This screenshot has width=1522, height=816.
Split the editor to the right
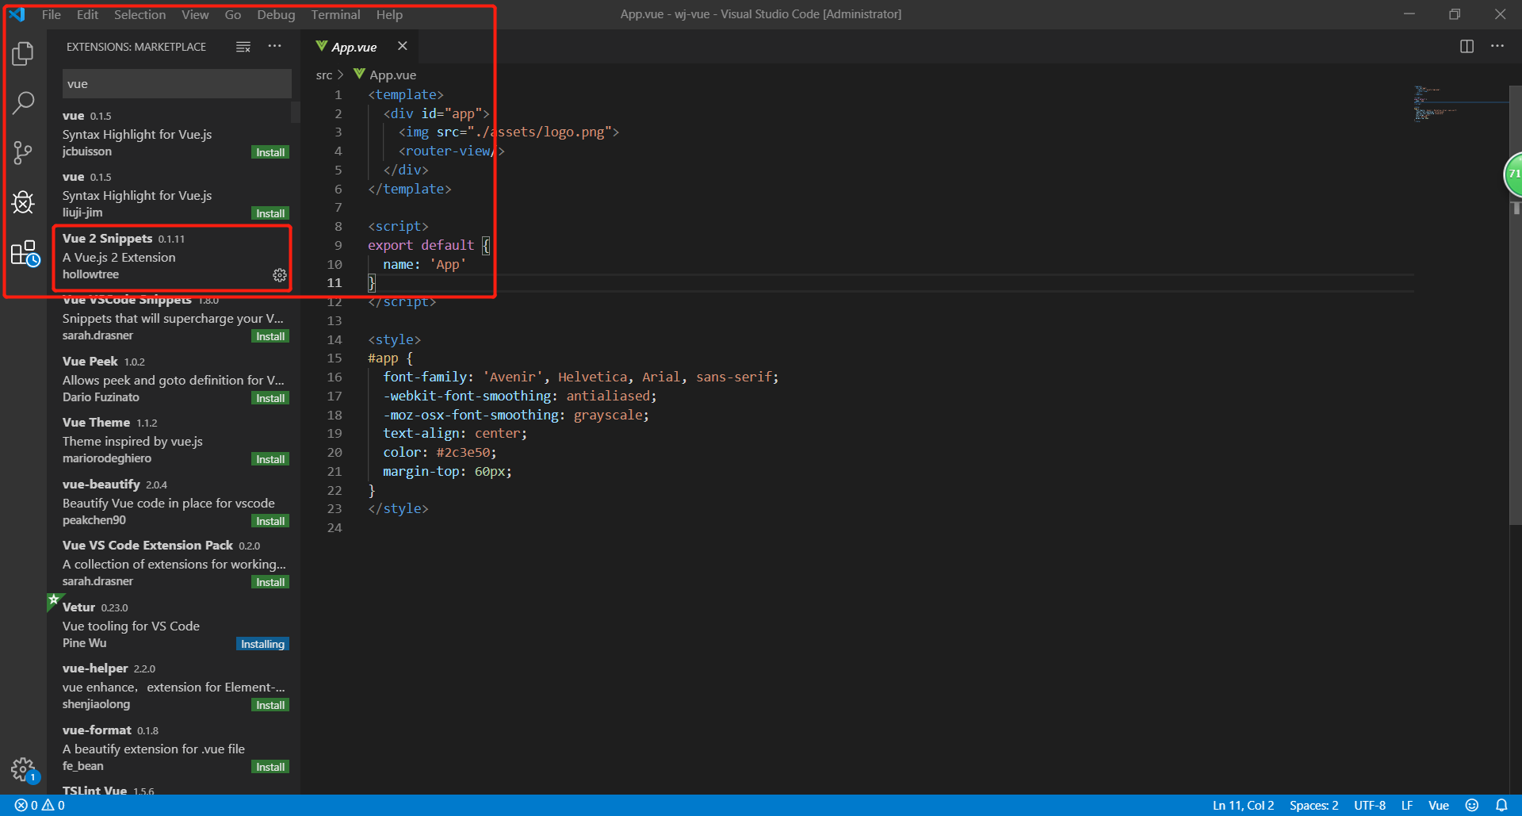coord(1467,46)
